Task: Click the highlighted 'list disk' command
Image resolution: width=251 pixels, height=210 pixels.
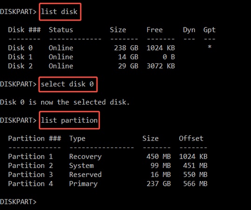Action: coord(60,12)
